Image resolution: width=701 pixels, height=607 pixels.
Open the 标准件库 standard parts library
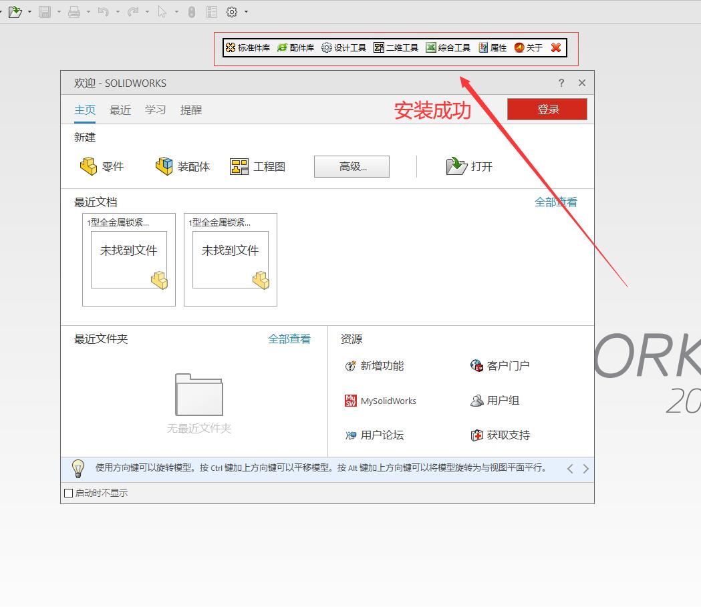[248, 48]
